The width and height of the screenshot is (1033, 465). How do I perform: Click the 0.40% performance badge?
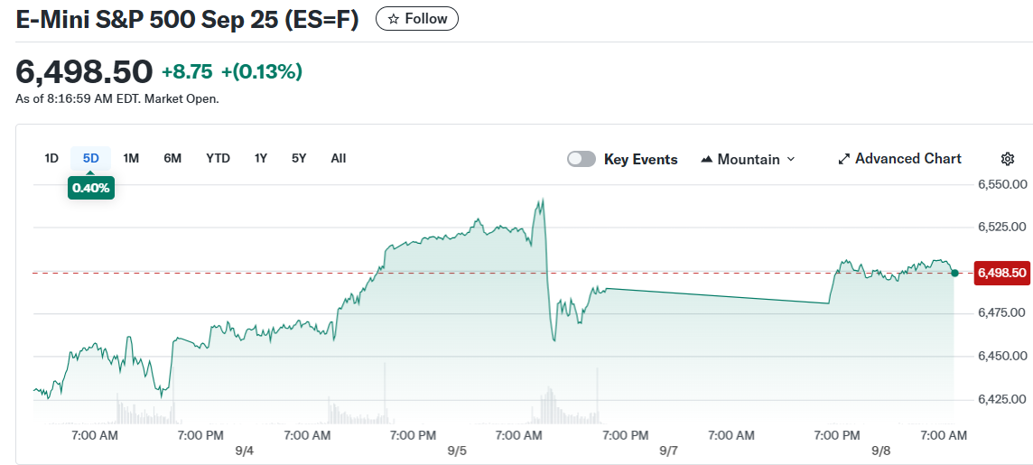(x=91, y=188)
